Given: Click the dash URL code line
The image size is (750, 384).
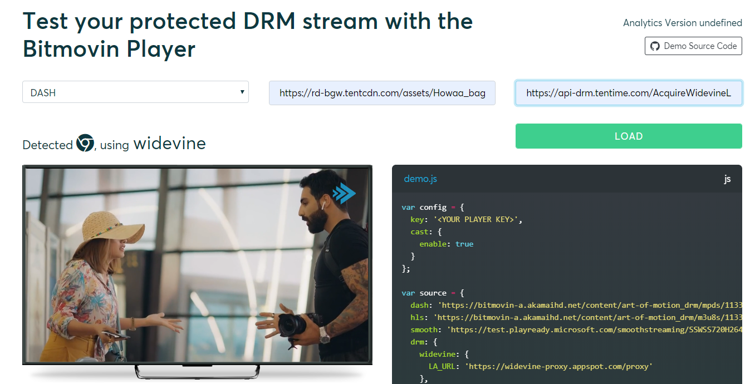Looking at the screenshot, I should click(576, 305).
